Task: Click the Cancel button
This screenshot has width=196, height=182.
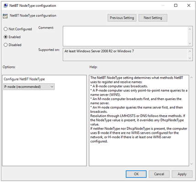Action: click(x=159, y=174)
